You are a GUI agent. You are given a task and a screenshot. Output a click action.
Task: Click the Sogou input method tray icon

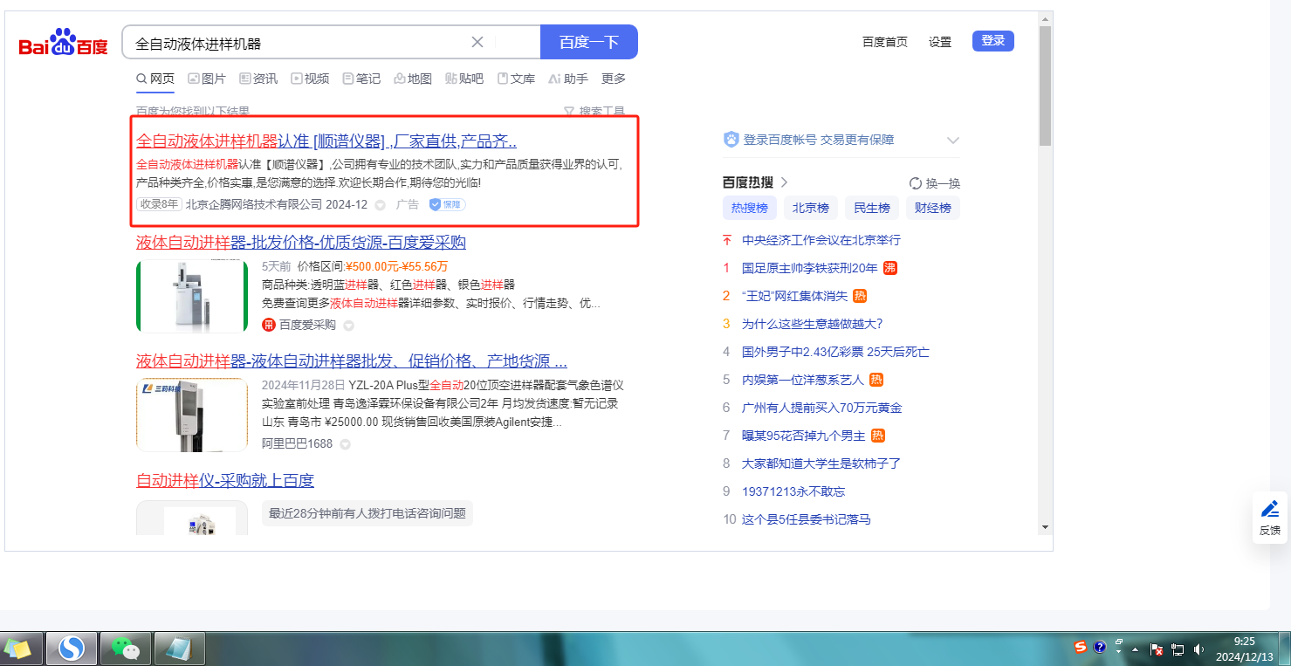click(1081, 647)
